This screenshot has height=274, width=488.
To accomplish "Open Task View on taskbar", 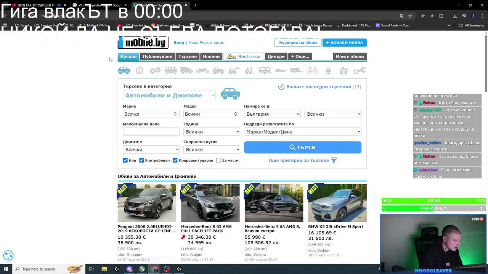I will point(91,269).
